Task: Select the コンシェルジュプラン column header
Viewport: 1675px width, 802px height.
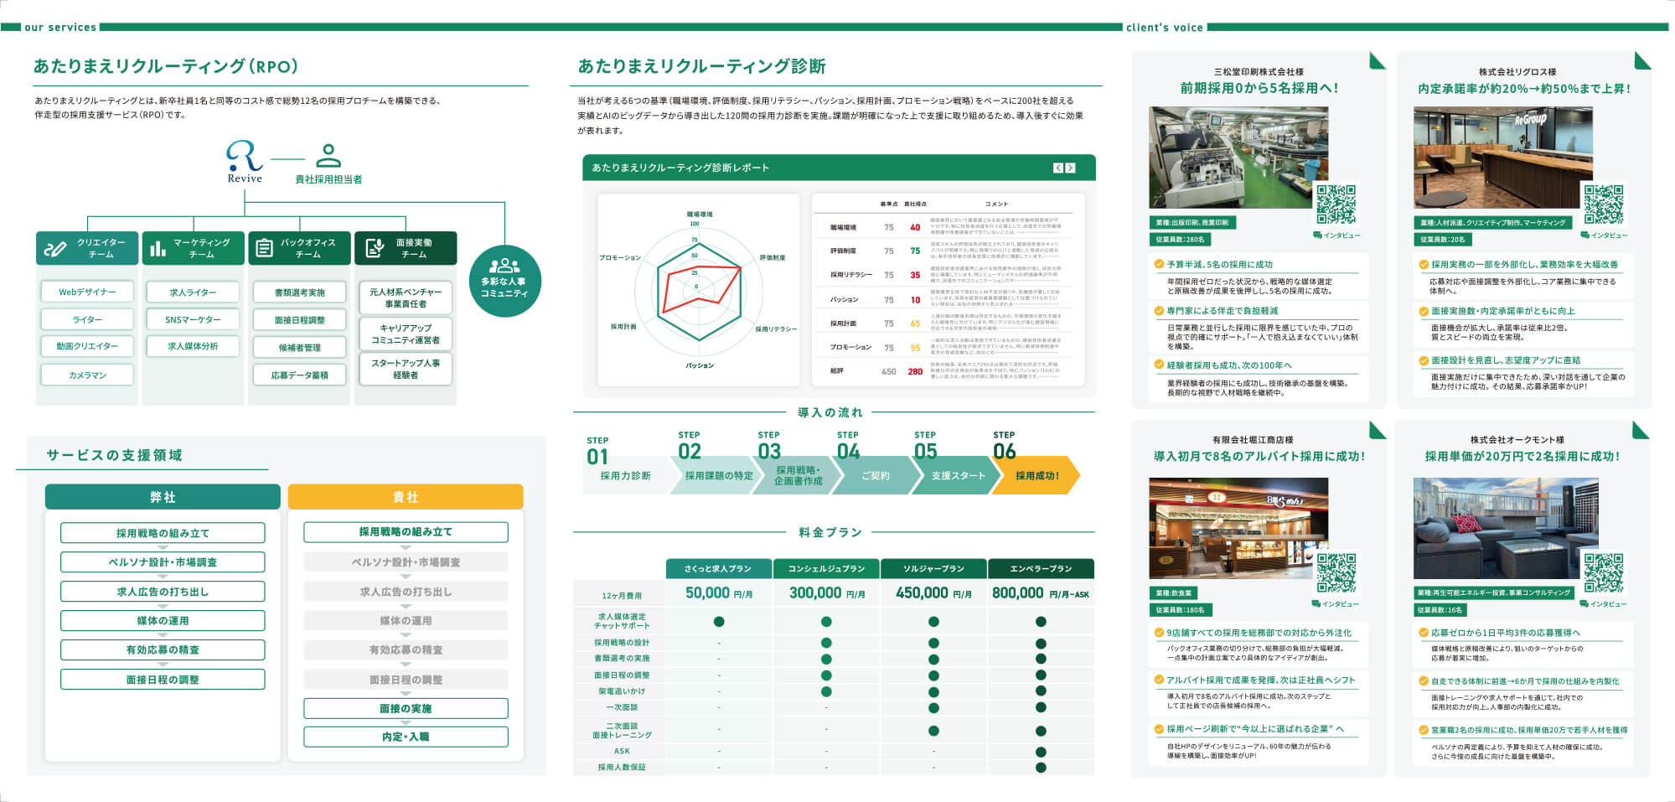Action: 826,569
